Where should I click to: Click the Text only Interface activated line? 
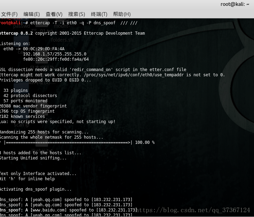(38, 174)
